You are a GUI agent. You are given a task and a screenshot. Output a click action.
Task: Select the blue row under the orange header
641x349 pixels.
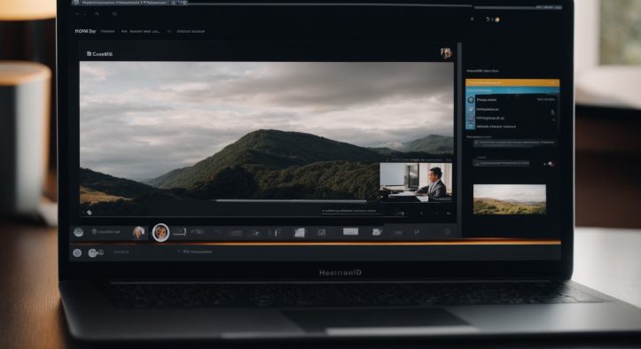point(512,90)
